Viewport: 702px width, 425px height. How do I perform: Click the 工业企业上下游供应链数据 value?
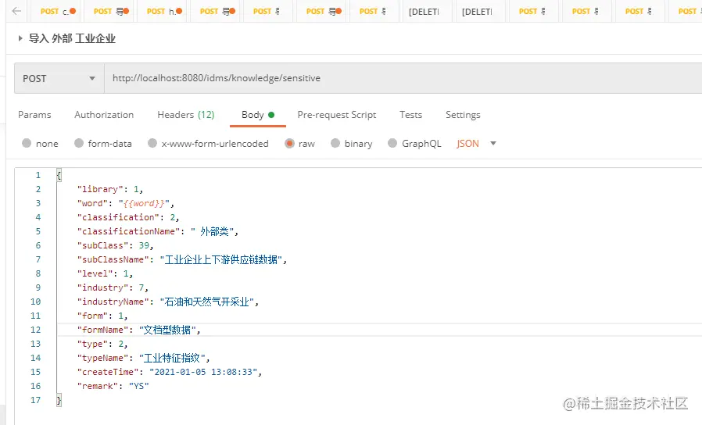pos(221,259)
